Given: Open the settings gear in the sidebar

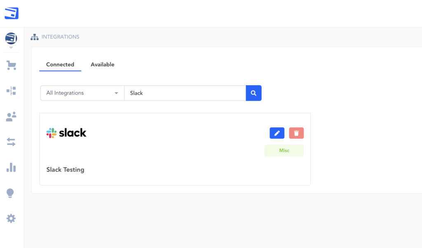Looking at the screenshot, I should (x=11, y=218).
